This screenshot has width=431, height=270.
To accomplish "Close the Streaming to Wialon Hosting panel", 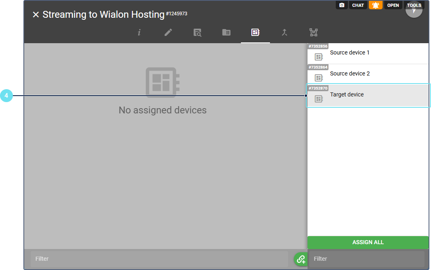I will (x=36, y=15).
